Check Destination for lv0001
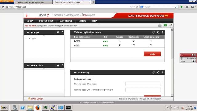 [x=134, y=45]
